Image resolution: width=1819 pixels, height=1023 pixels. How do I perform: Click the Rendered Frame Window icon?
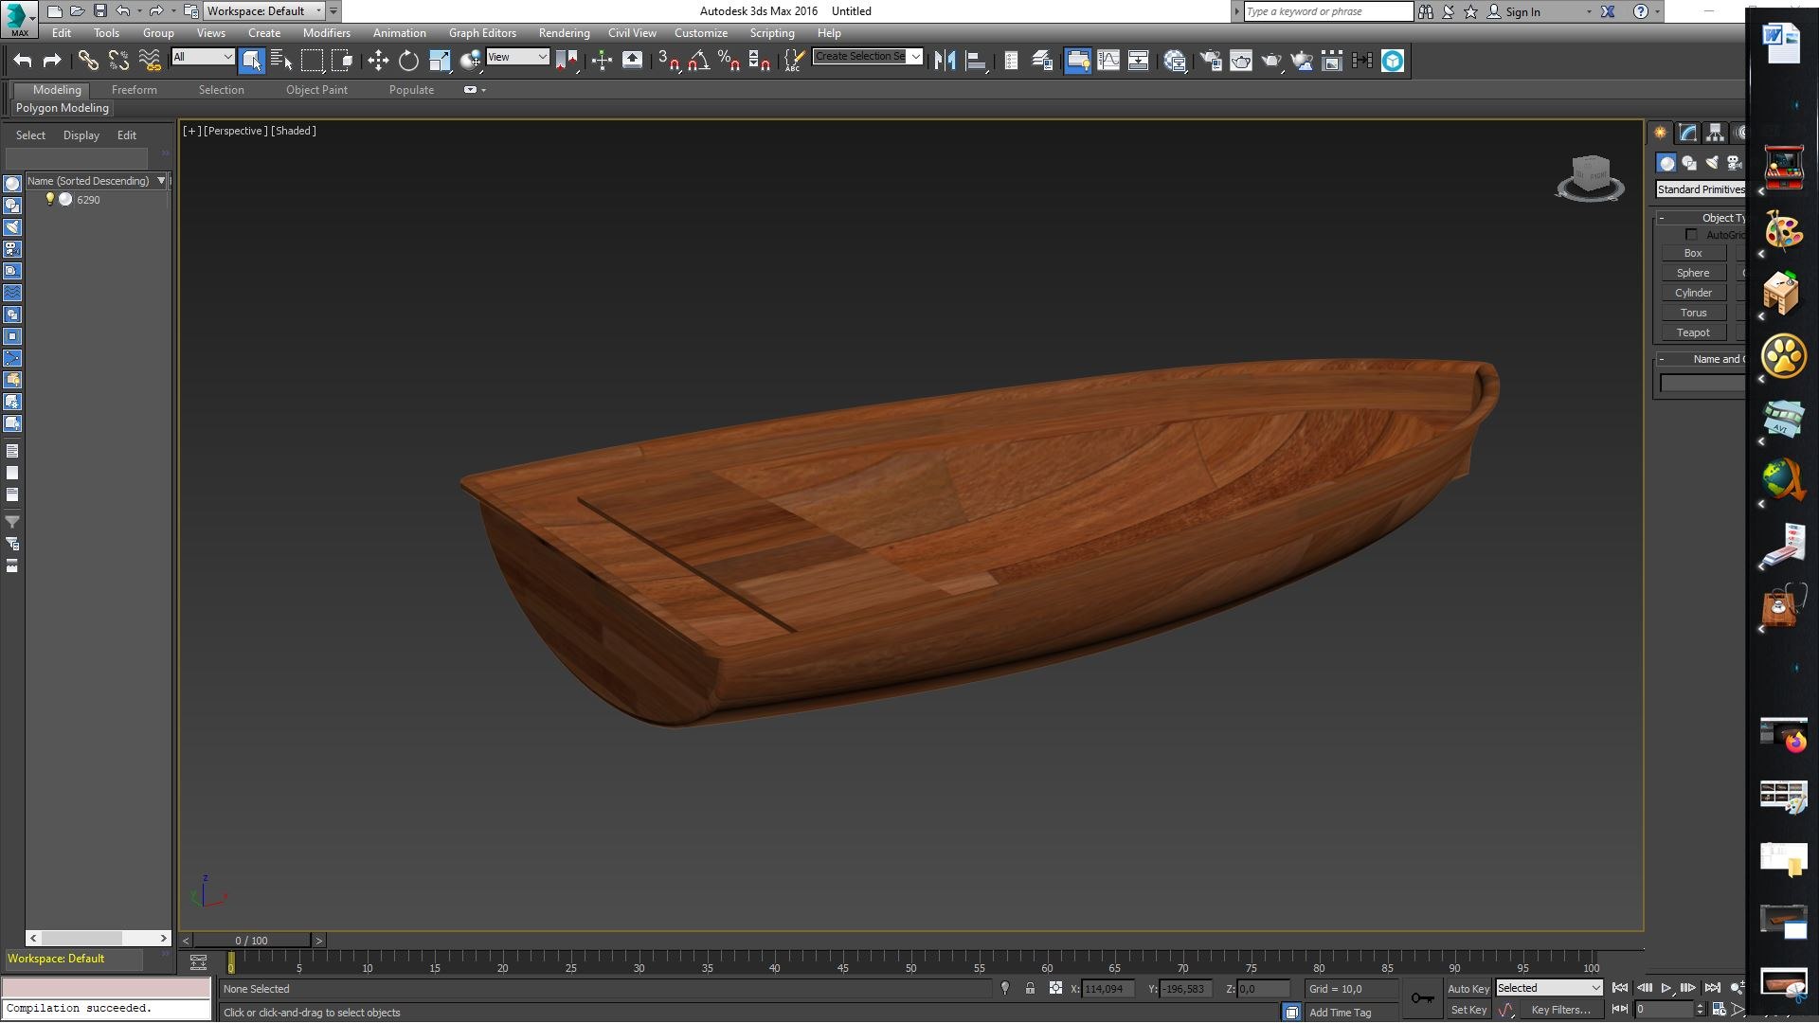click(x=1241, y=61)
